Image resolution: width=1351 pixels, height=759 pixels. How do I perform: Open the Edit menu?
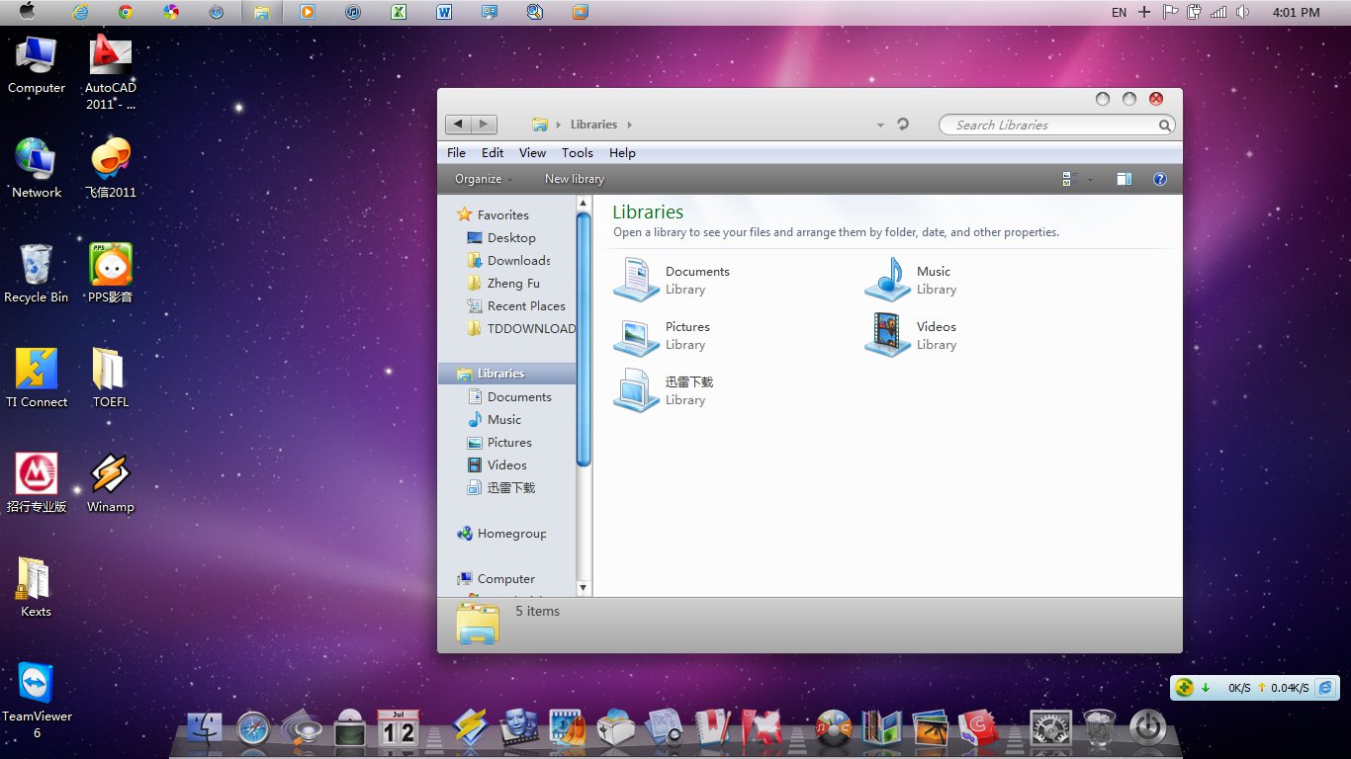(493, 153)
